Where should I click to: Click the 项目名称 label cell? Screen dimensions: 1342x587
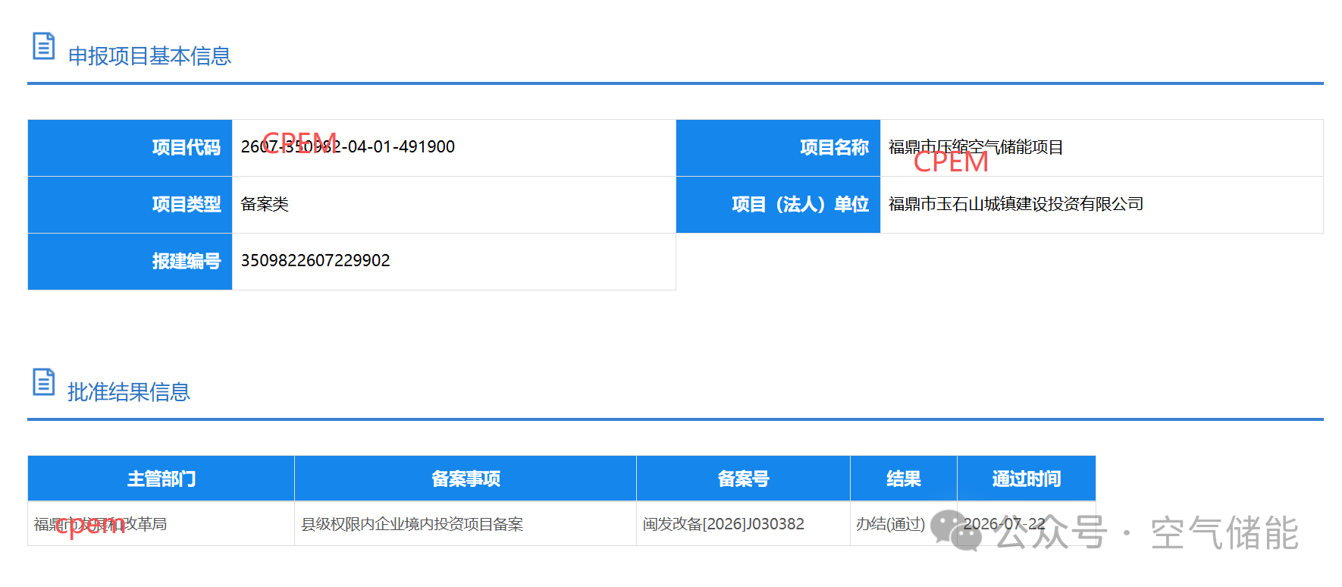[778, 148]
